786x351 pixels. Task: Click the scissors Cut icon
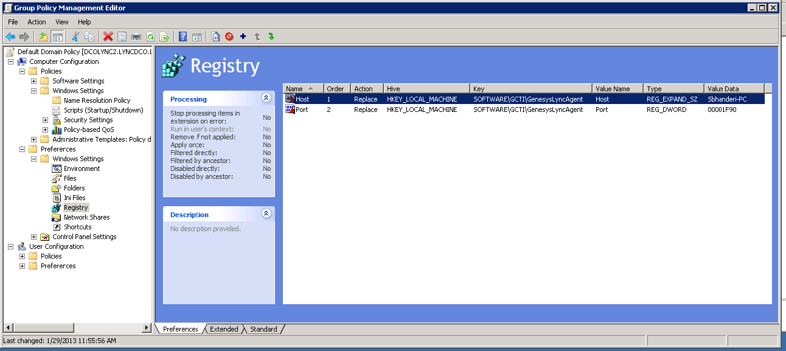click(75, 36)
